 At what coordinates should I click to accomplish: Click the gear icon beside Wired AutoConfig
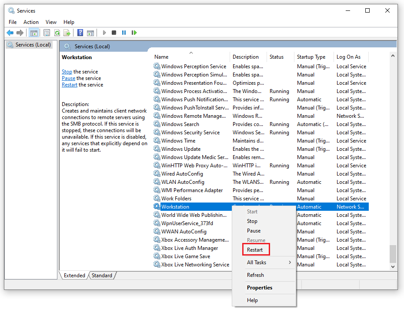pos(157,173)
